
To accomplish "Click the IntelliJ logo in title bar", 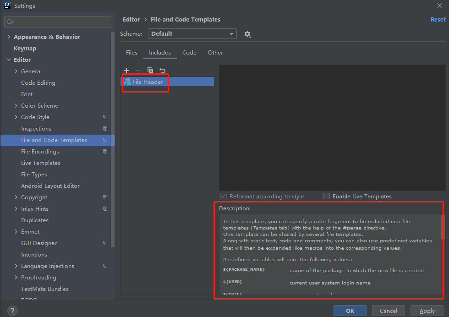I will pyautogui.click(x=7, y=5).
